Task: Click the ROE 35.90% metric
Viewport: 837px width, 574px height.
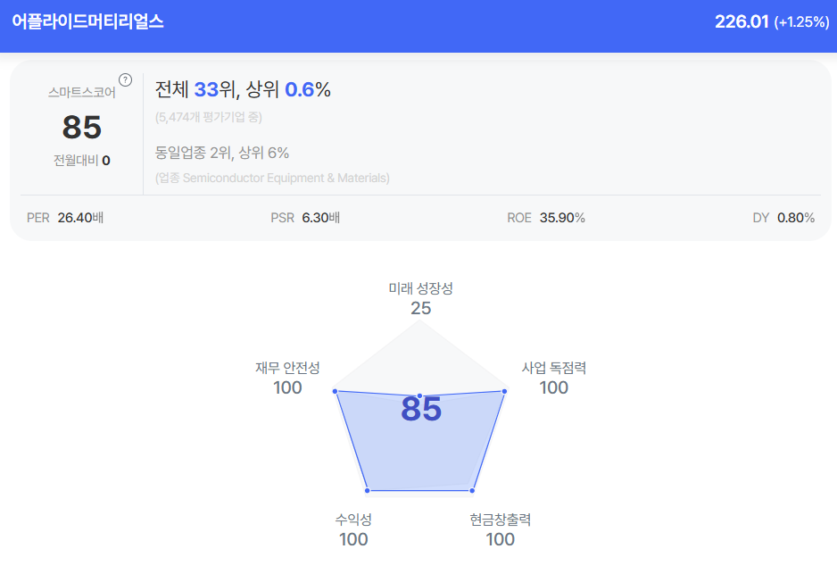Action: (x=545, y=217)
